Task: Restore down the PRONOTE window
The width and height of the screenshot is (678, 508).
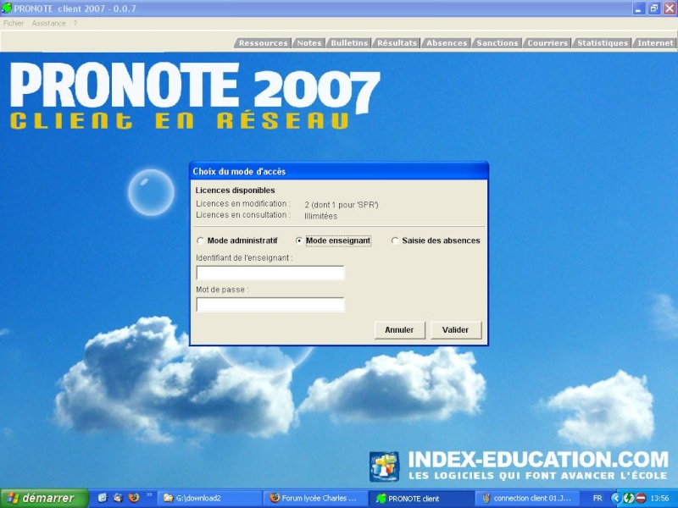Action: point(654,8)
